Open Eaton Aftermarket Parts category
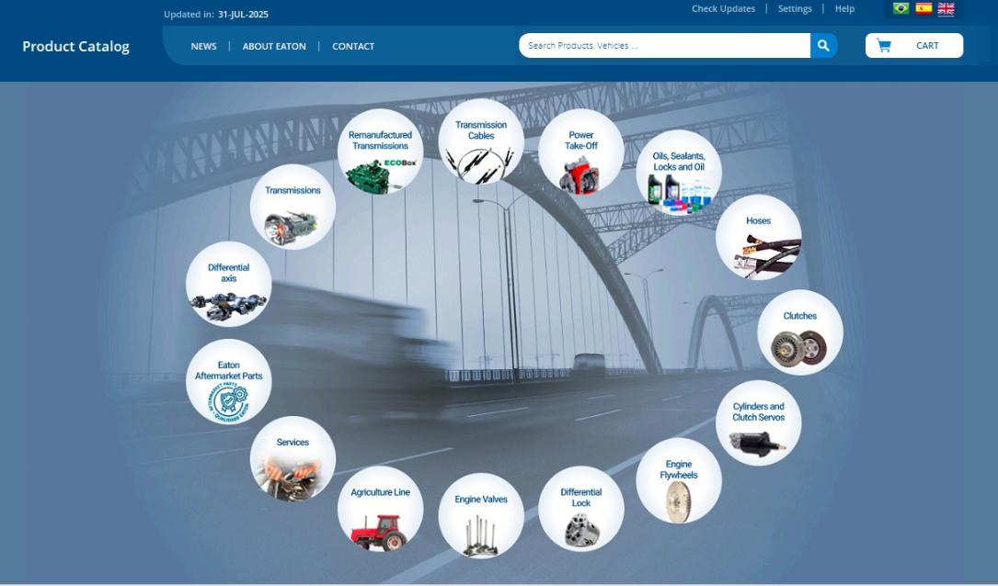The width and height of the screenshot is (998, 586). click(x=228, y=381)
